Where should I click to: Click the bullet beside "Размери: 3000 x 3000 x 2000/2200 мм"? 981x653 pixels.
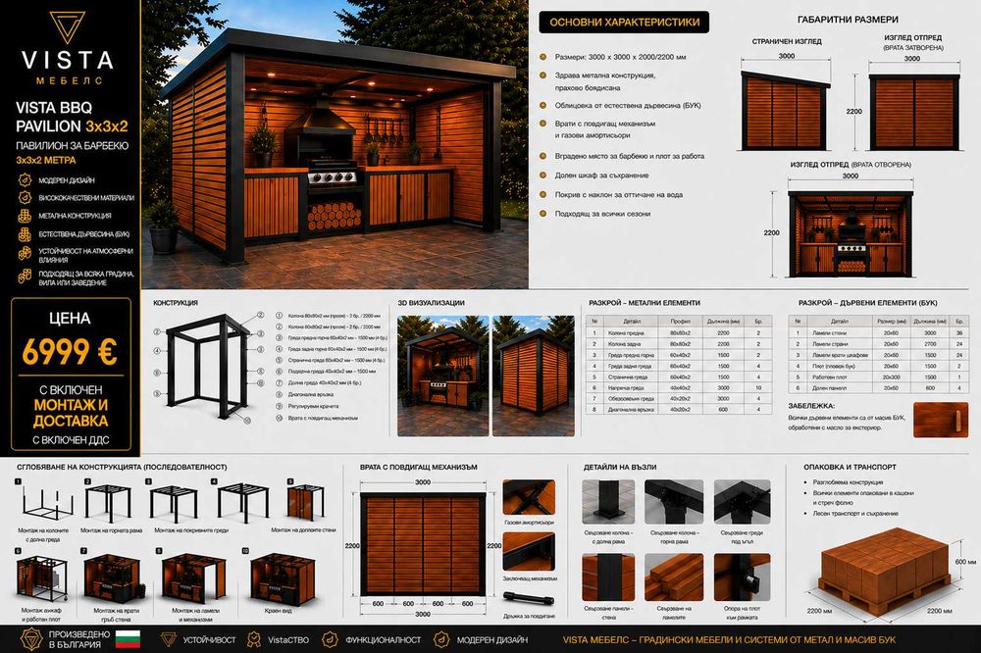coord(543,57)
